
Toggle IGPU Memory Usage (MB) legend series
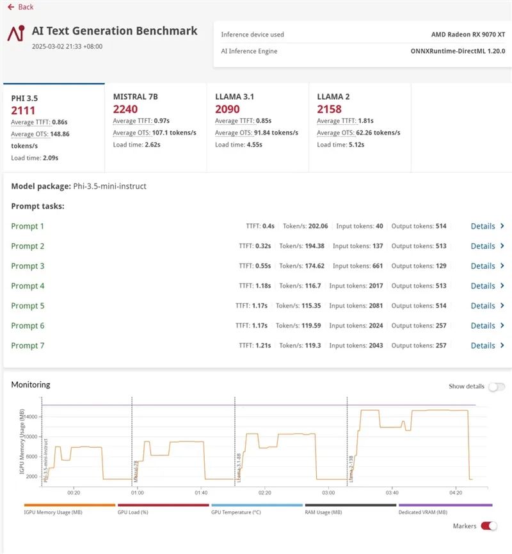tap(70, 509)
